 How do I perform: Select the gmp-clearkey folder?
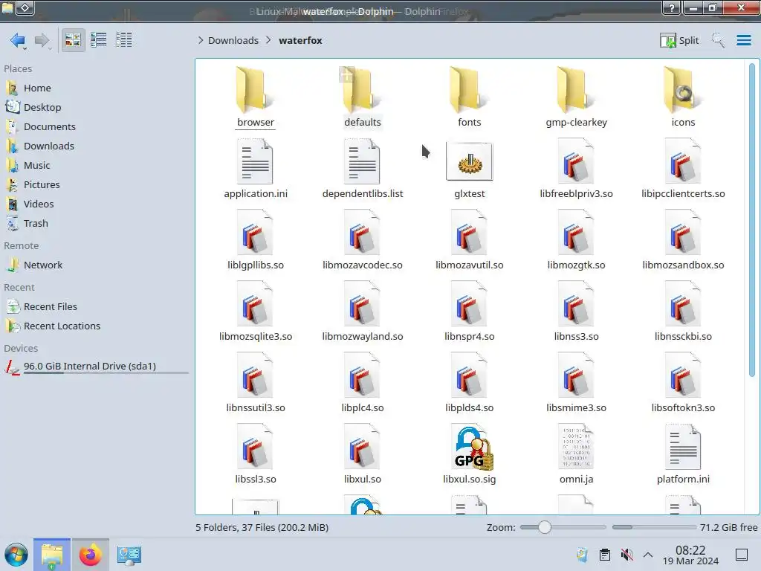coord(576,97)
